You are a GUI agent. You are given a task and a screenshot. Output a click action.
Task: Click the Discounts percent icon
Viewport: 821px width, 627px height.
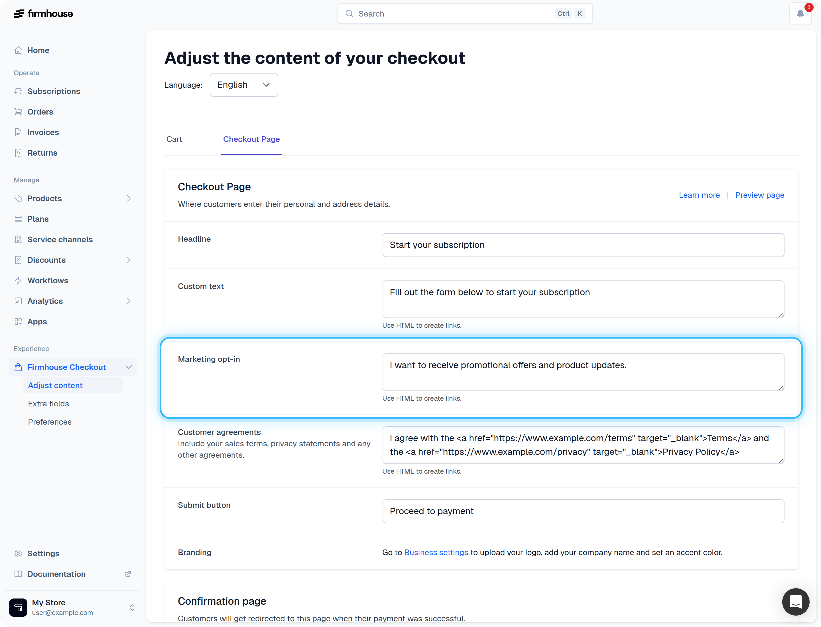[18, 260]
